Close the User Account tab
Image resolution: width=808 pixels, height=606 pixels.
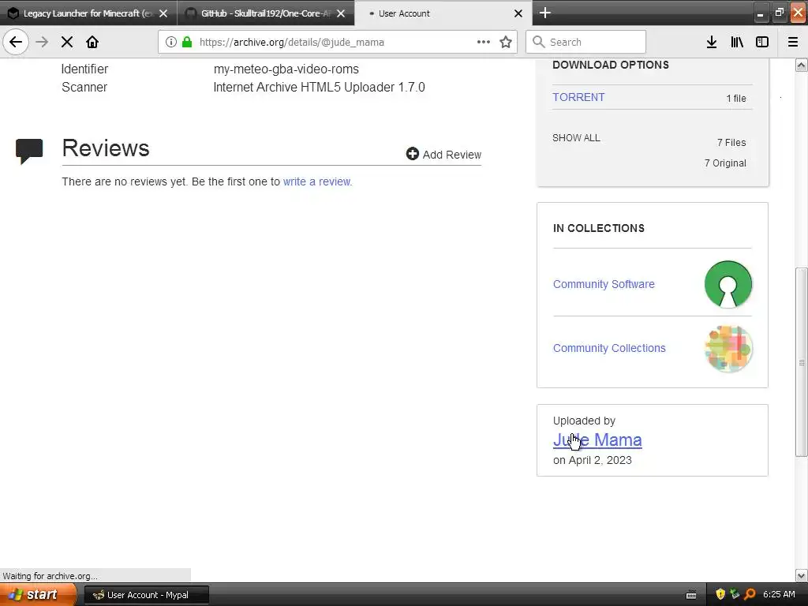pyautogui.click(x=518, y=13)
